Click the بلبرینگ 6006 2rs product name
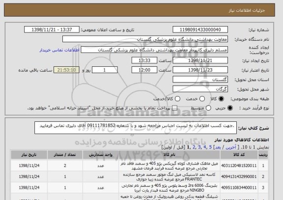The width and height of the screenshot is (283, 200). click(170, 188)
